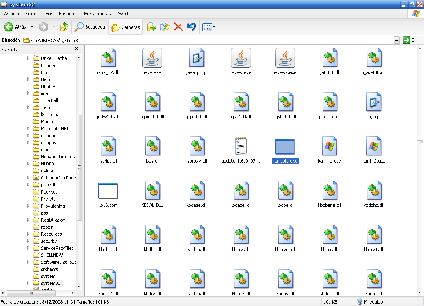This screenshot has height=306, width=424.
Task: Click the blue Undo arrow icon
Action: click(191, 27)
